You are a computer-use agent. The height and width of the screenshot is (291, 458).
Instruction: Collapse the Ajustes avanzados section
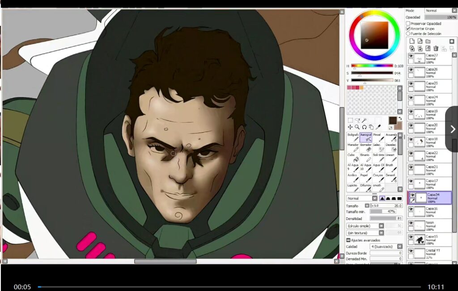tap(348, 240)
